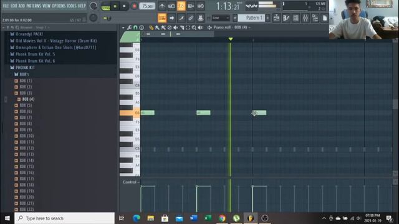Click the brush auto-scroll icon in toolbar
Screen dimensions: 399x224
coord(181,18)
